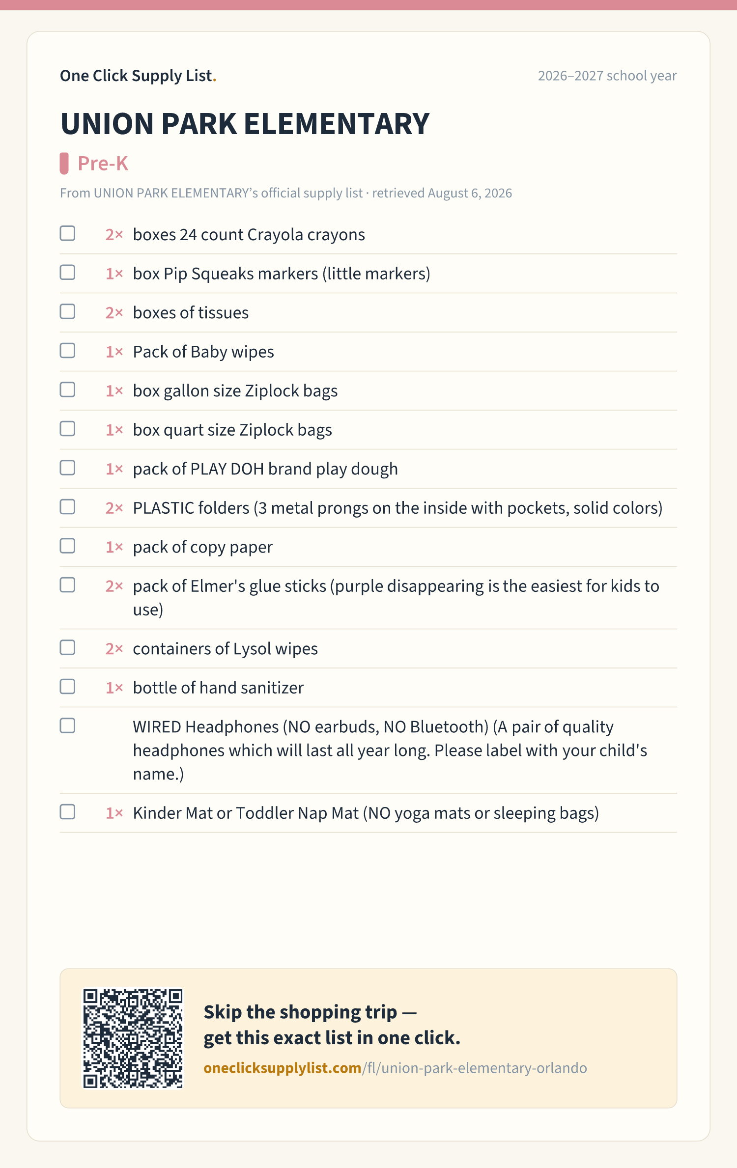This screenshot has width=737, height=1168.
Task: Tick the Lysol wipes checkbox
Action: (x=67, y=647)
